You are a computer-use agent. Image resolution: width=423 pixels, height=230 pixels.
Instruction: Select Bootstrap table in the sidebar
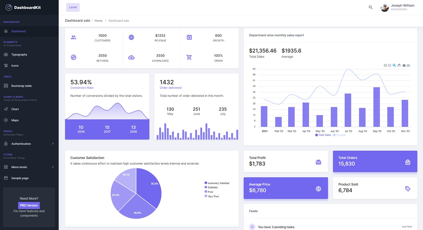(x=22, y=86)
